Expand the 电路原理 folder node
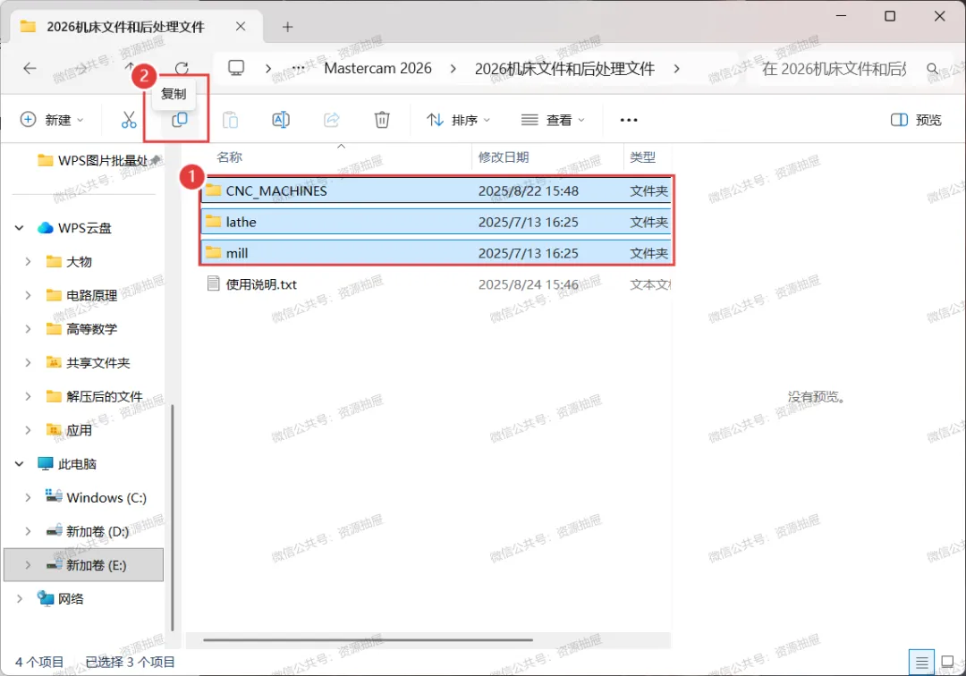 (28, 295)
